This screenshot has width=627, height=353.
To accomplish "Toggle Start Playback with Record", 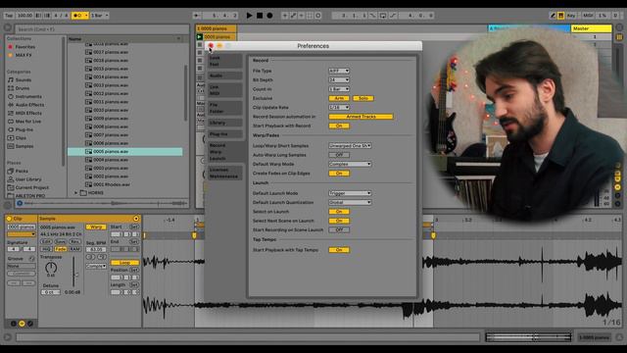I will (339, 126).
